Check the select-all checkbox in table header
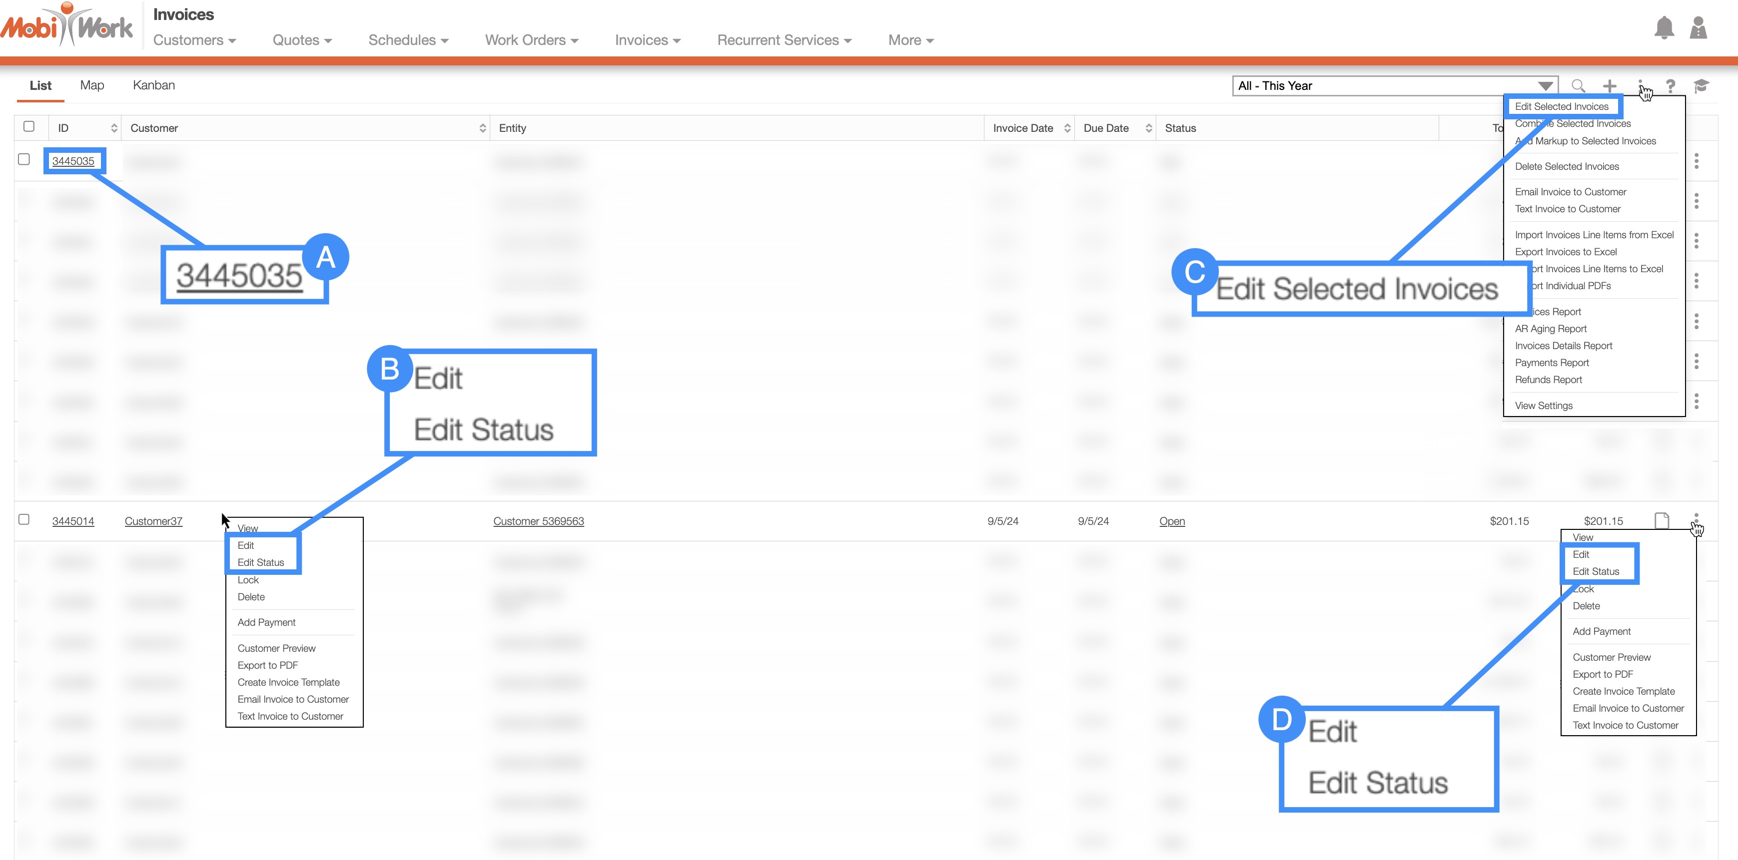Screen dimensions: 1738x860 (x=28, y=126)
